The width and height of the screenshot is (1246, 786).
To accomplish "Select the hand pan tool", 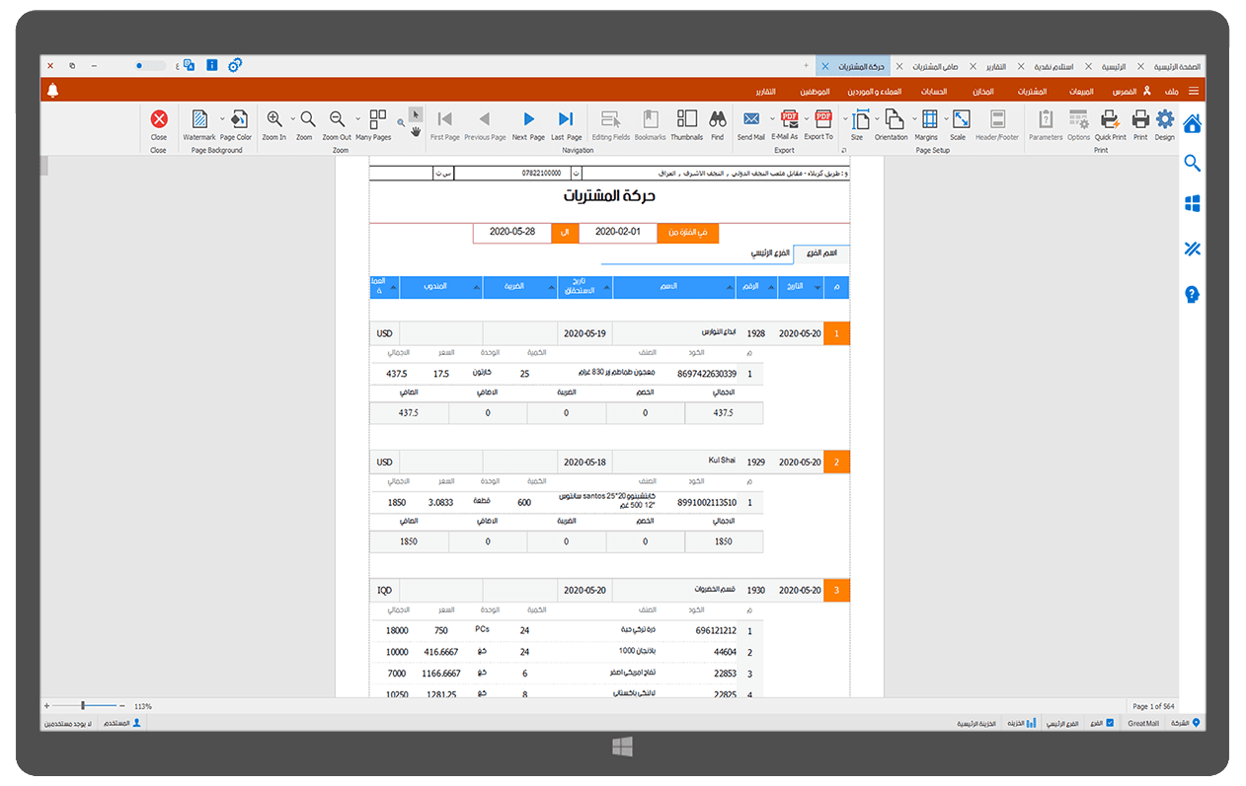I will [416, 131].
